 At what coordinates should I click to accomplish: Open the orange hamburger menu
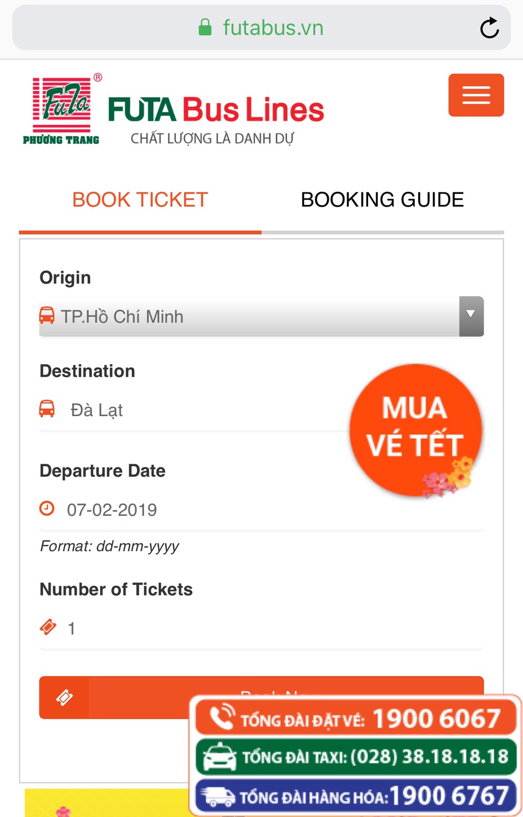tap(476, 95)
